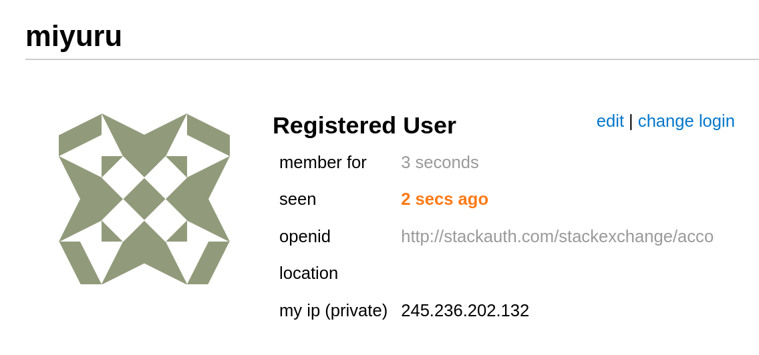Screen dimensions: 759x355
Task: Click the center diamond of the avatar
Action: (x=144, y=199)
